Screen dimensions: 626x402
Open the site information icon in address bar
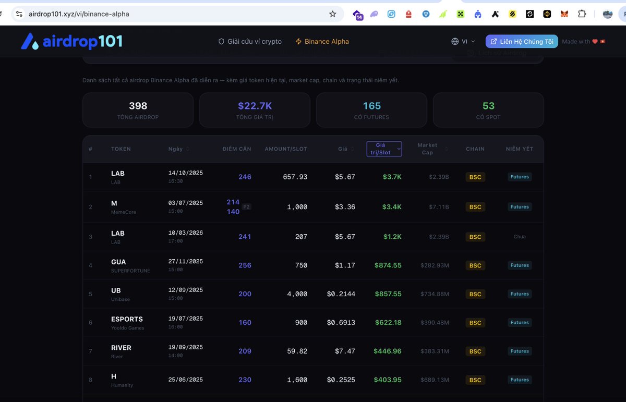click(x=19, y=14)
